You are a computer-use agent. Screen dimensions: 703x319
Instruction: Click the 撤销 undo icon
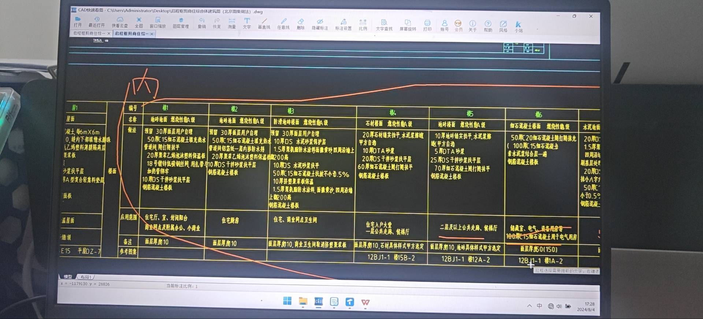(x=202, y=23)
